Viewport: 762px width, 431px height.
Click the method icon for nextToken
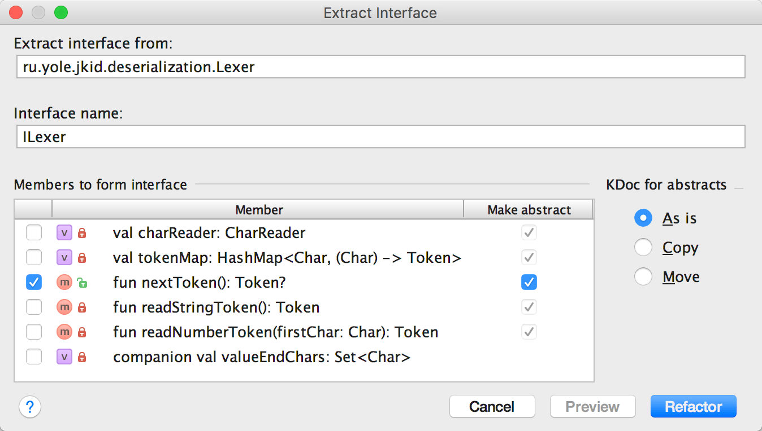(64, 282)
